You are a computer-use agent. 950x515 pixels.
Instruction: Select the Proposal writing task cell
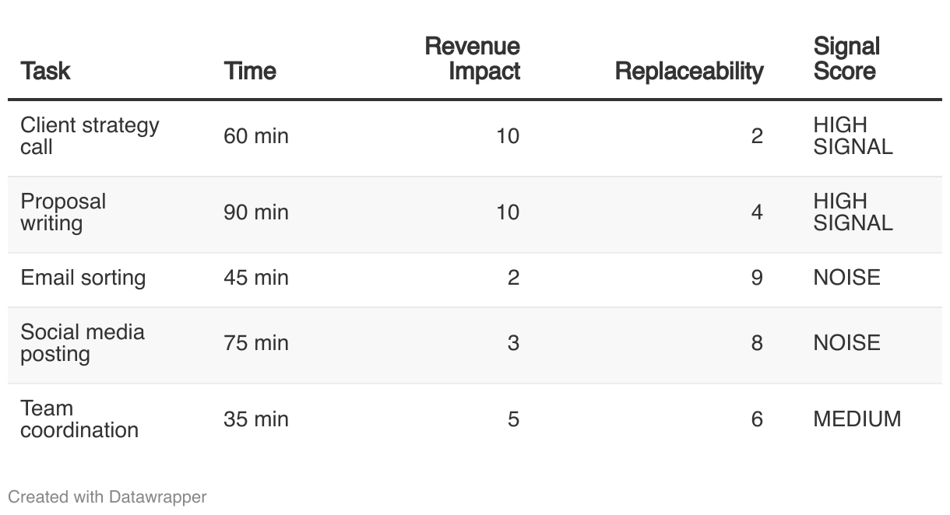pyautogui.click(x=63, y=212)
